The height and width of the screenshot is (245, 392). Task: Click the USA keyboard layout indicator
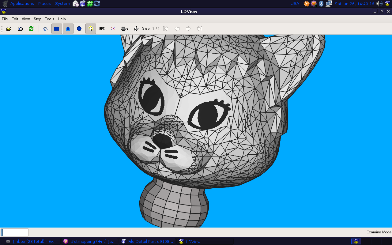click(x=295, y=3)
